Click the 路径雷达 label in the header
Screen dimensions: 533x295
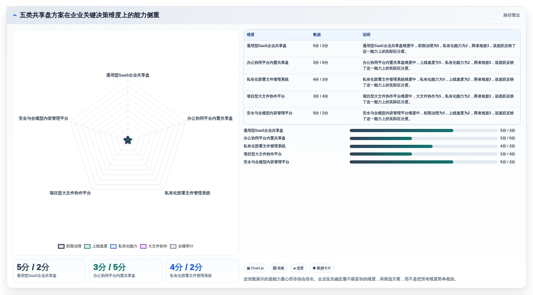[511, 15]
